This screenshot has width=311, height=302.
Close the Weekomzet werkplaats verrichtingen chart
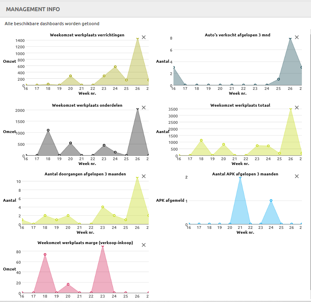(144, 37)
